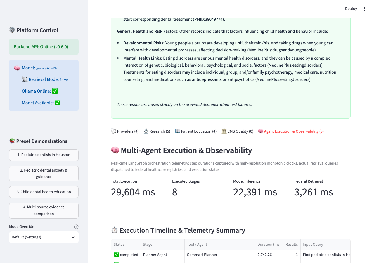Select the Agent Execution & Observability tab
Screen dimensions: 374x263
[291, 131]
